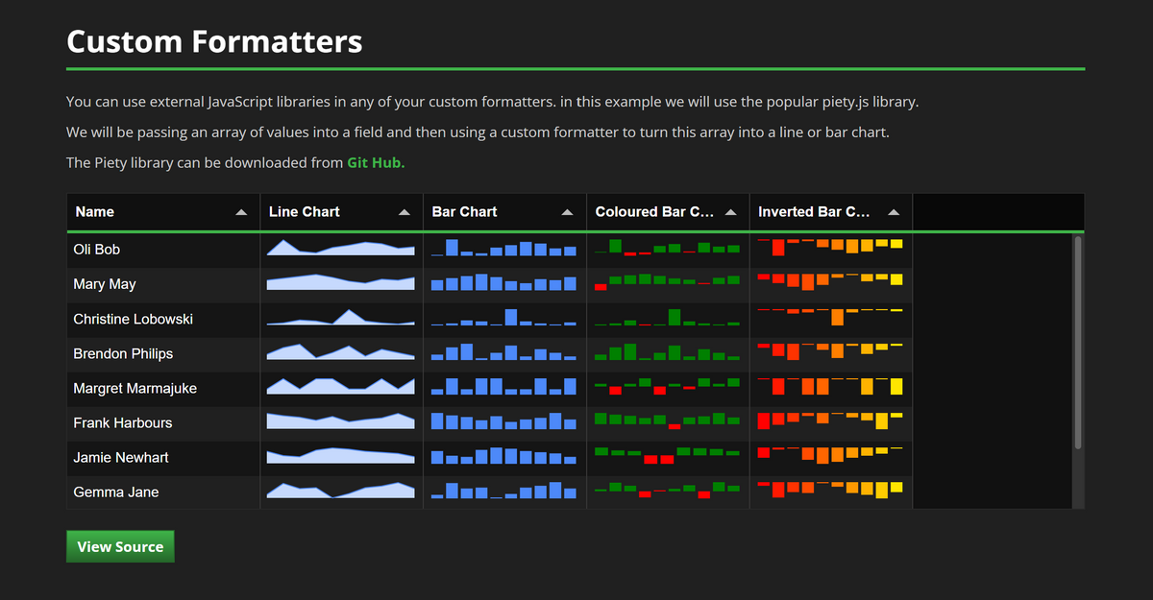Open the Git Hub link
Viewport: 1153px width, 600px height.
376,163
